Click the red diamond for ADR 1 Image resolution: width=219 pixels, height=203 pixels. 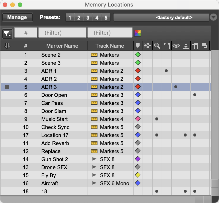coord(138,71)
